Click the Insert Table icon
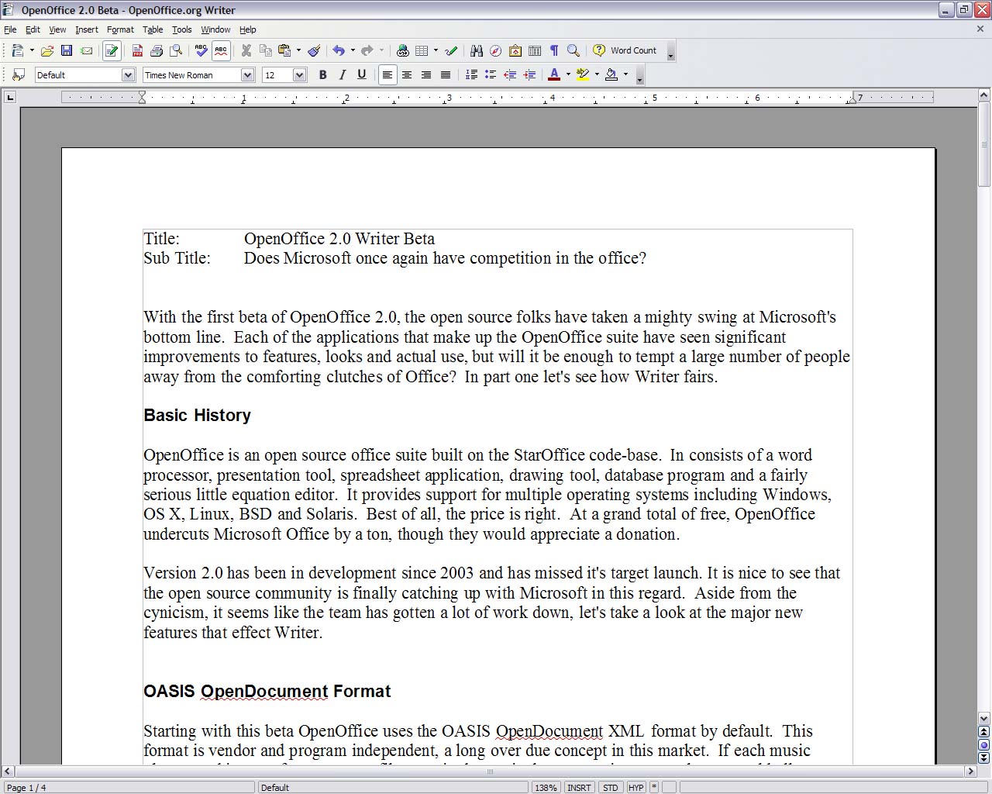The height and width of the screenshot is (794, 992). (422, 50)
